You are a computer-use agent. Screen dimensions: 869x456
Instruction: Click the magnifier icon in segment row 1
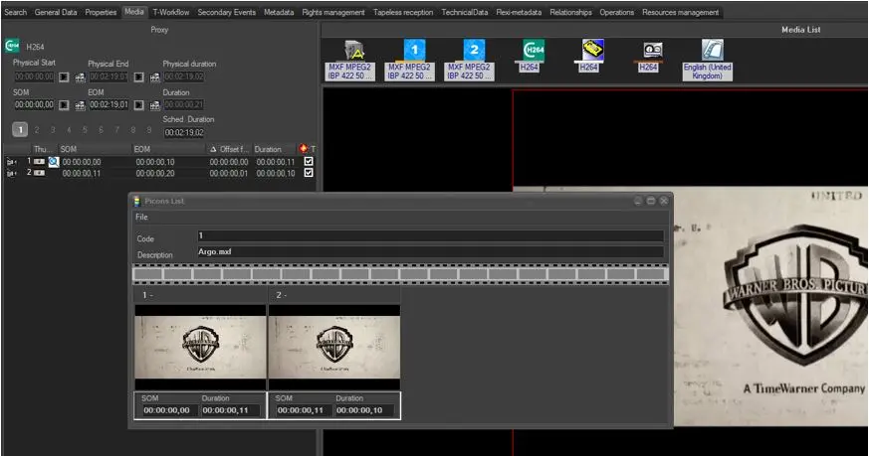[54, 162]
